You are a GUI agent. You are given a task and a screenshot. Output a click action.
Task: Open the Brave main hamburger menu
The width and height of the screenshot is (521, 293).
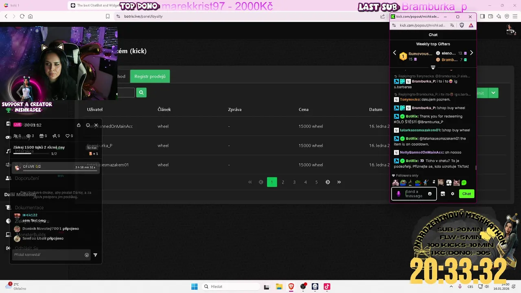coord(515,16)
